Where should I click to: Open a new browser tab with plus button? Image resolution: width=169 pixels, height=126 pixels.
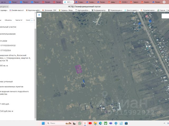pyautogui.click(x=164, y=2)
